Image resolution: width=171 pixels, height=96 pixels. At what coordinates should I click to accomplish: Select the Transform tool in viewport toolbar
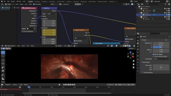(x=3, y=71)
